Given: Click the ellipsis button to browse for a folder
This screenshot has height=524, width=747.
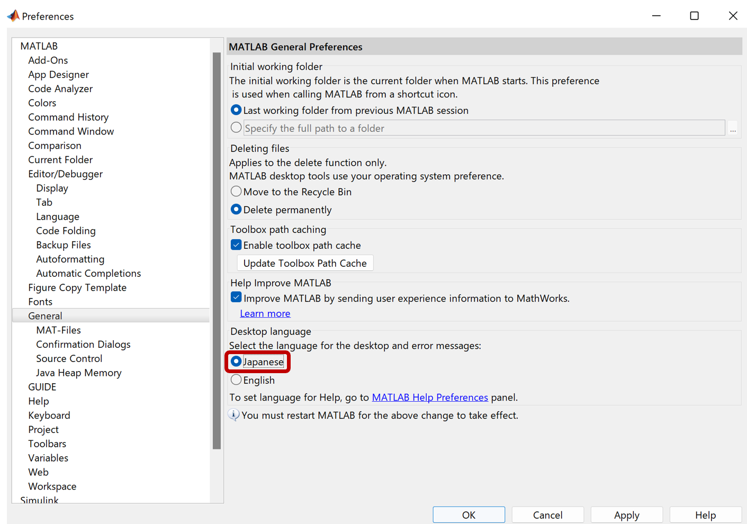Looking at the screenshot, I should click(x=733, y=128).
